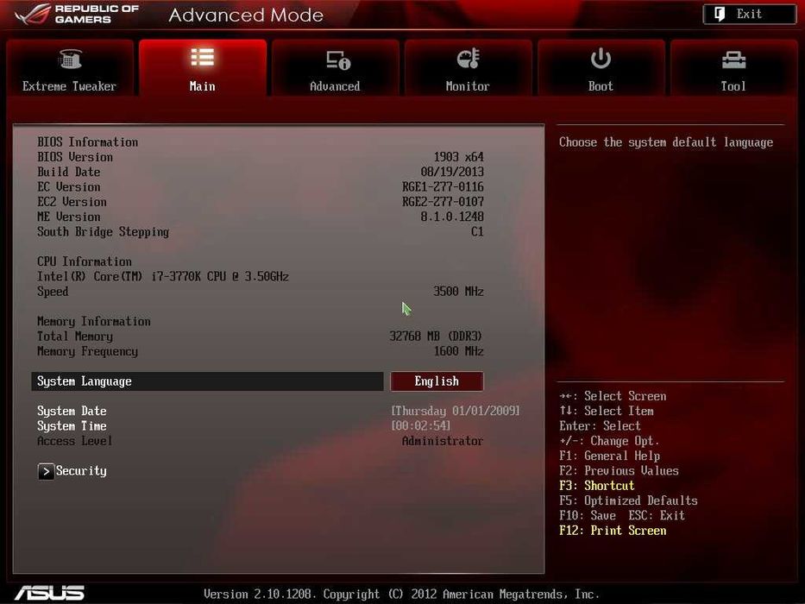Click the Extreme Tweaker chip icon
Screen dimensions: 805x604
pos(71,59)
